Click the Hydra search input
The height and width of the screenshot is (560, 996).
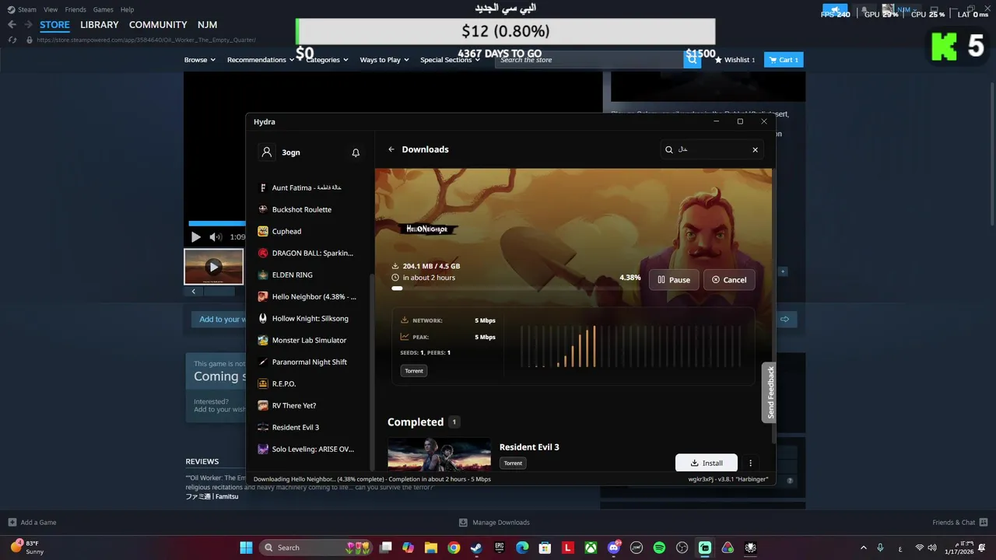(711, 149)
